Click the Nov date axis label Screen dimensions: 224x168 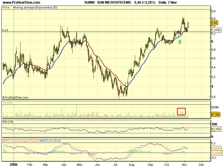click(185, 165)
